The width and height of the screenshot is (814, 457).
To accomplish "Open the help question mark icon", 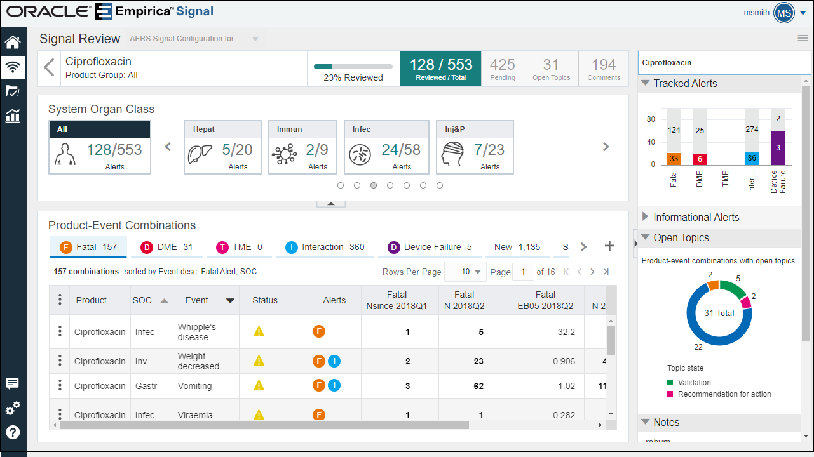I will pyautogui.click(x=13, y=432).
